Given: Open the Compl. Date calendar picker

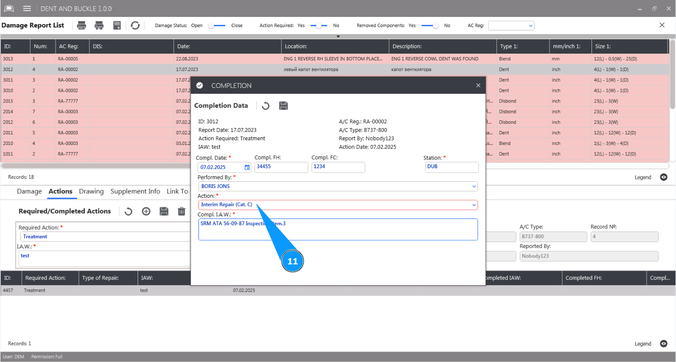Looking at the screenshot, I should tap(247, 167).
